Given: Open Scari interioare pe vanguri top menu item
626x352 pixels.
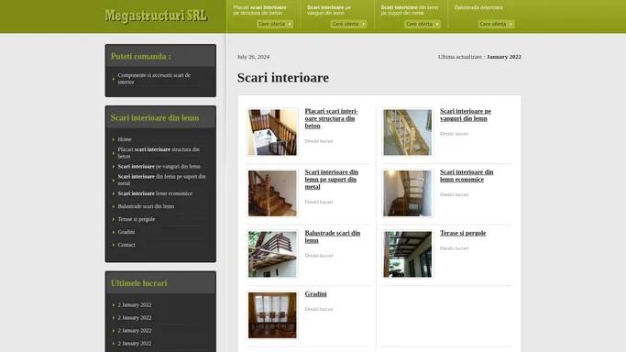Looking at the screenshot, I should (329, 10).
